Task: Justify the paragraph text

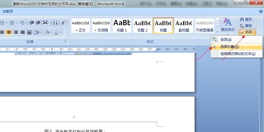Action: (23, 32)
